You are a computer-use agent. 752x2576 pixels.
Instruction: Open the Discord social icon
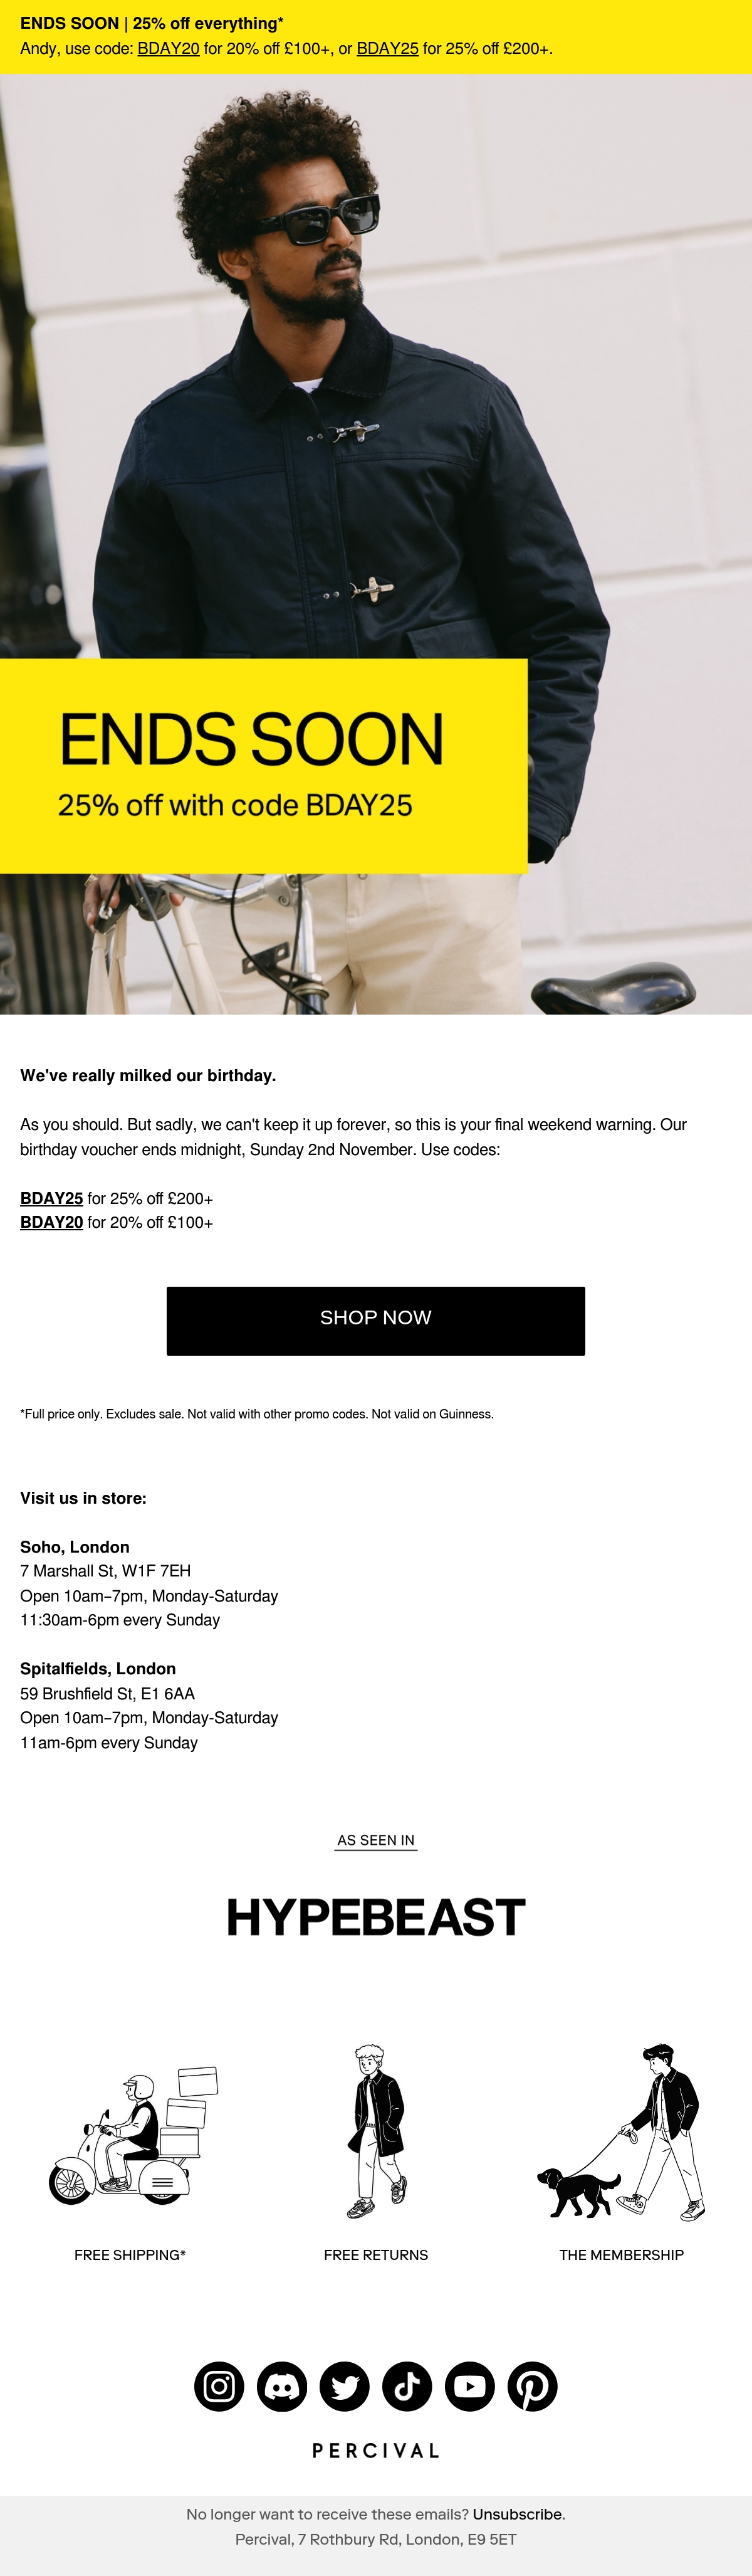click(282, 2386)
